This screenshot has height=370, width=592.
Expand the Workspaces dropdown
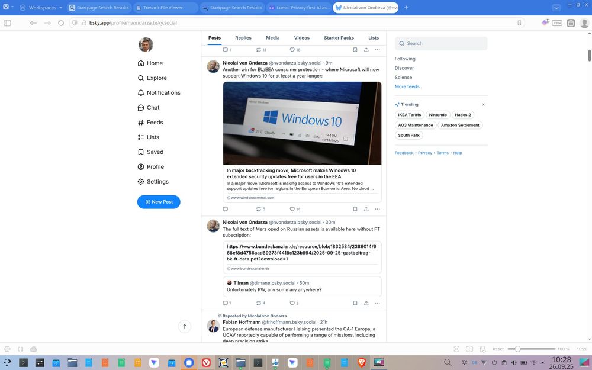coord(41,8)
